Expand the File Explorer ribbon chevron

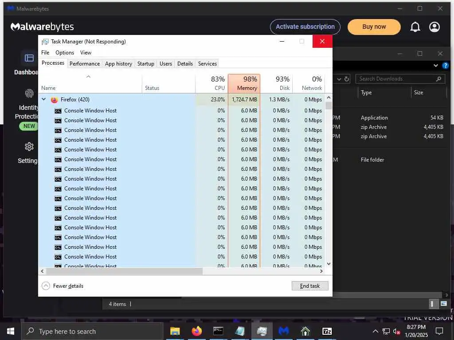(x=435, y=66)
